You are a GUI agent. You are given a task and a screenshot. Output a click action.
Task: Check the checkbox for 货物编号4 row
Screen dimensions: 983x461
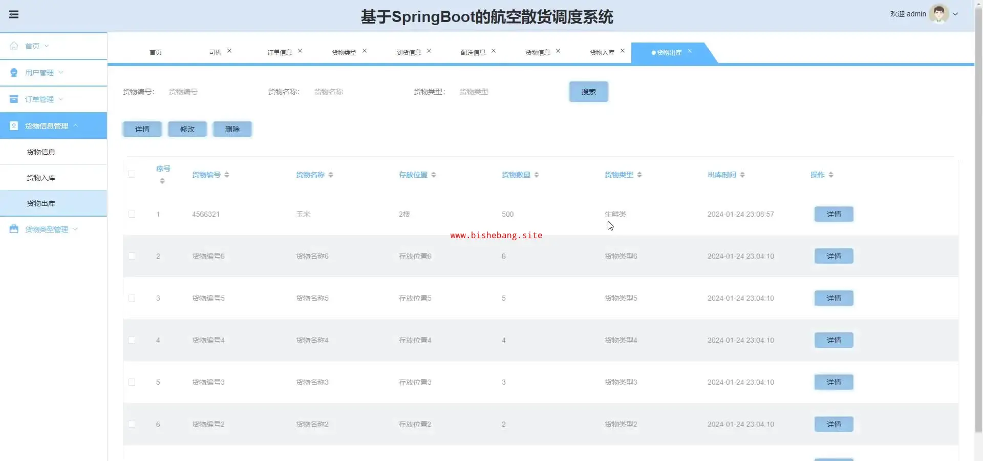pyautogui.click(x=132, y=340)
